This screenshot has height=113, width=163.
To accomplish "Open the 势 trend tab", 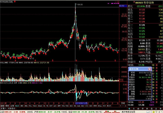I will coord(143,109).
